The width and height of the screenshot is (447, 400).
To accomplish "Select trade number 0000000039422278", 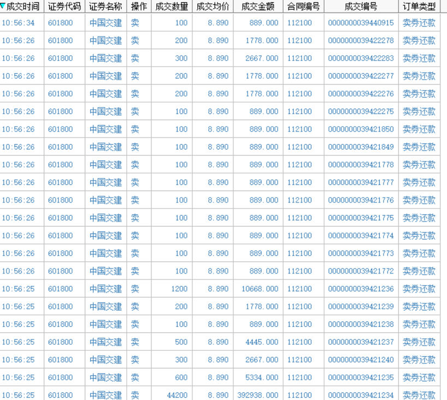I will pos(361,40).
